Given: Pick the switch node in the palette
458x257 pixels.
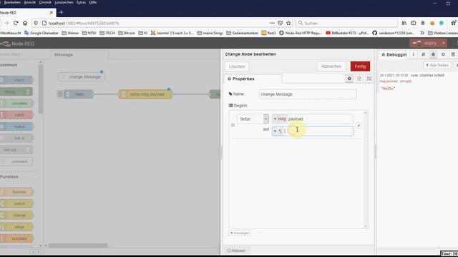Looking at the screenshot, I should point(16,203).
